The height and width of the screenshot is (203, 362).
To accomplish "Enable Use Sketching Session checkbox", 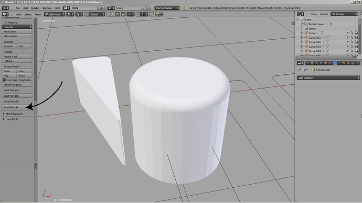I will (x=4, y=80).
